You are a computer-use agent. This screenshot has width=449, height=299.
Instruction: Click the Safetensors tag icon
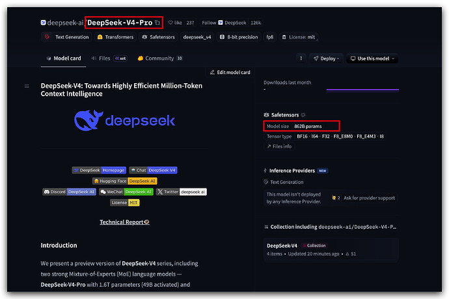[144, 37]
